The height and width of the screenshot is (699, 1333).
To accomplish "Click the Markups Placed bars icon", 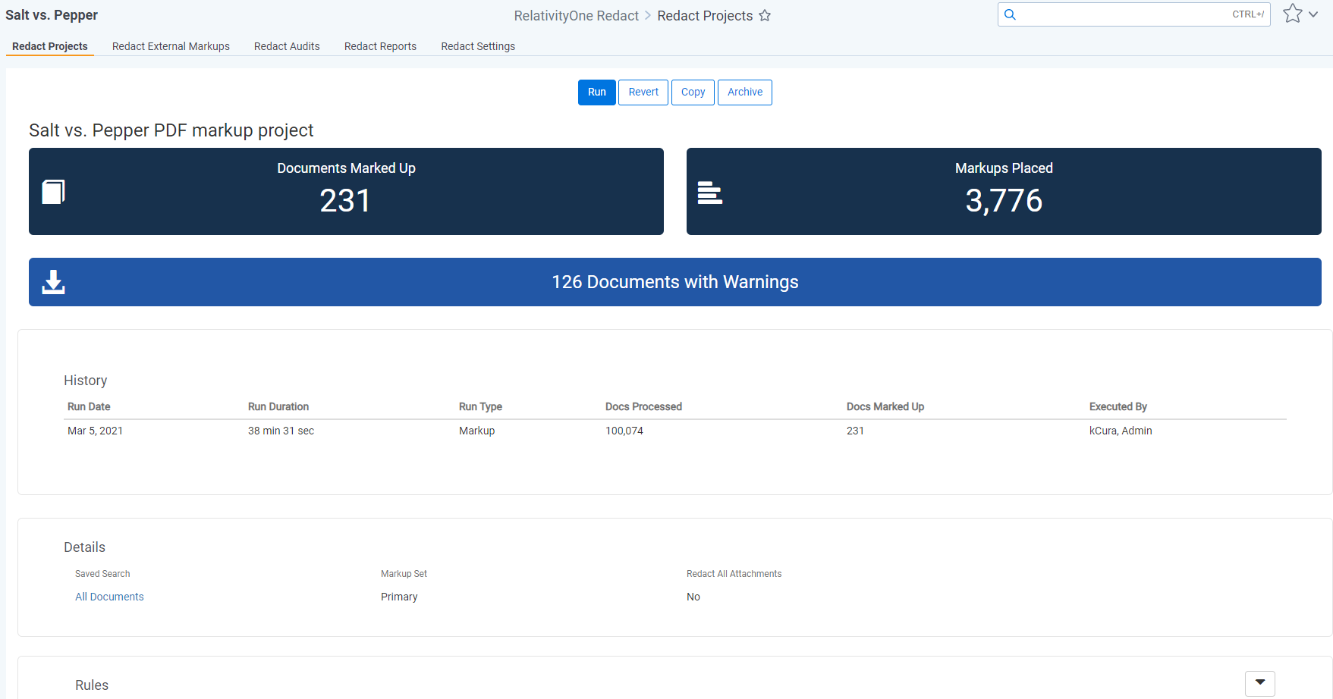I will coord(710,193).
